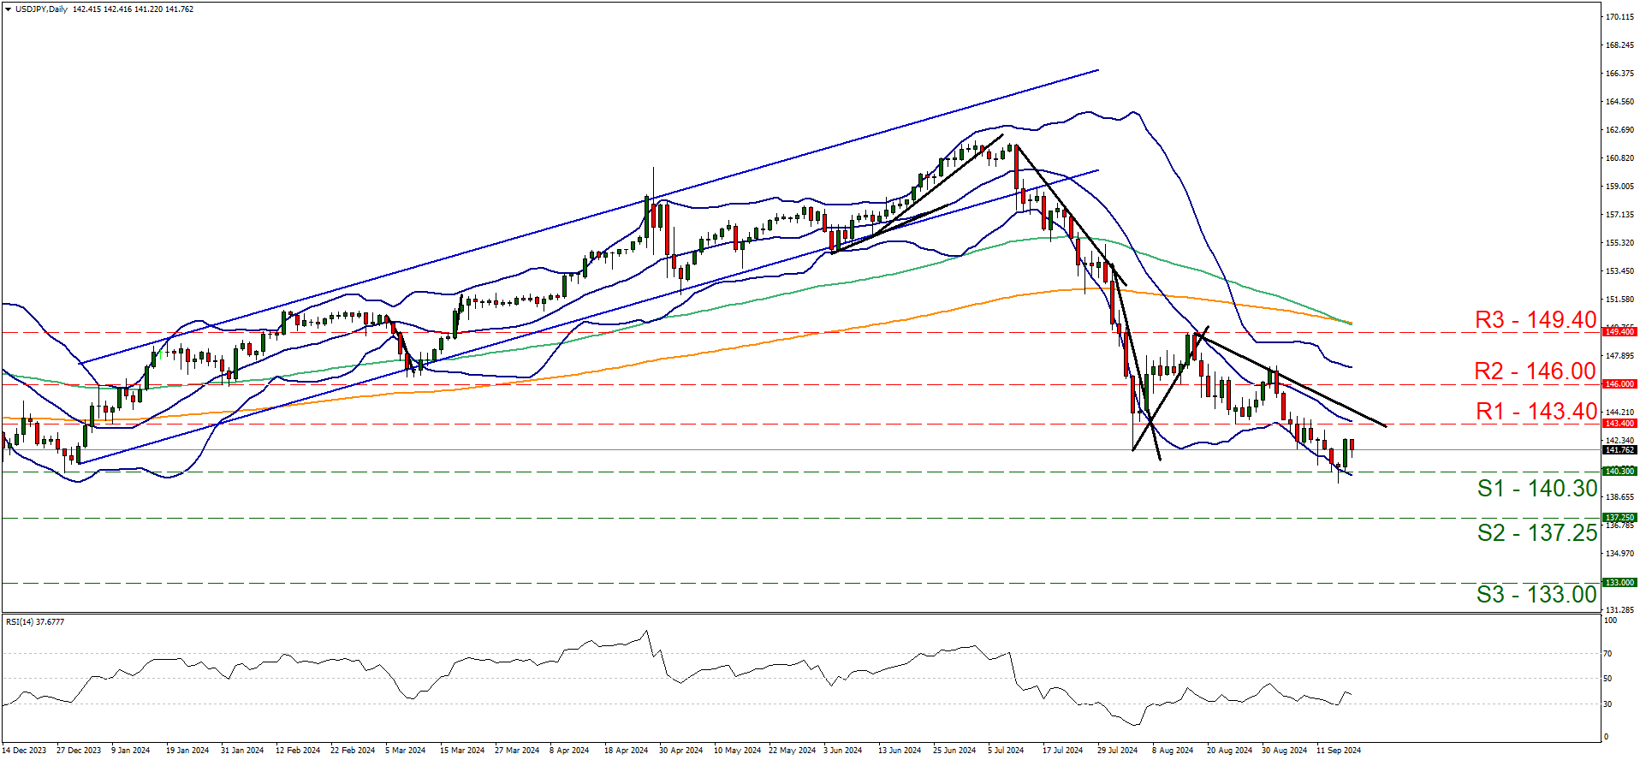Click the RSI scale level 30

pyautogui.click(x=1607, y=704)
